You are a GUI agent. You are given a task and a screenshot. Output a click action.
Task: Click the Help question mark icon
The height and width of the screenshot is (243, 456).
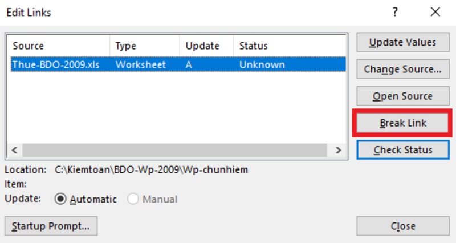[394, 12]
